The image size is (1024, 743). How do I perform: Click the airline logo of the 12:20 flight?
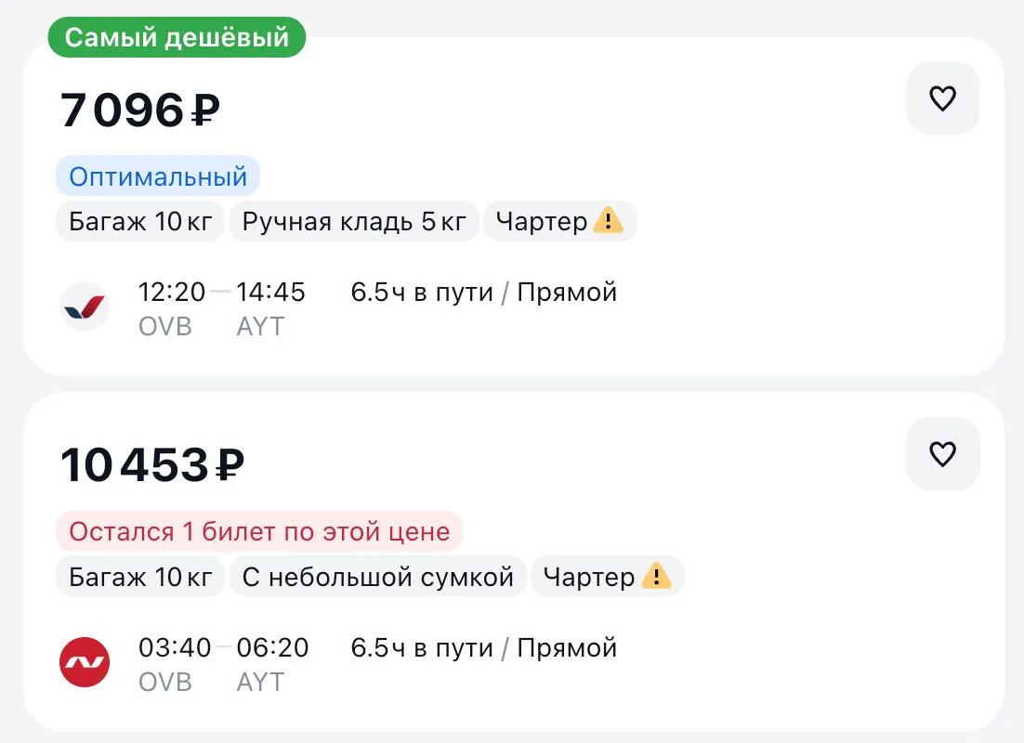(85, 306)
